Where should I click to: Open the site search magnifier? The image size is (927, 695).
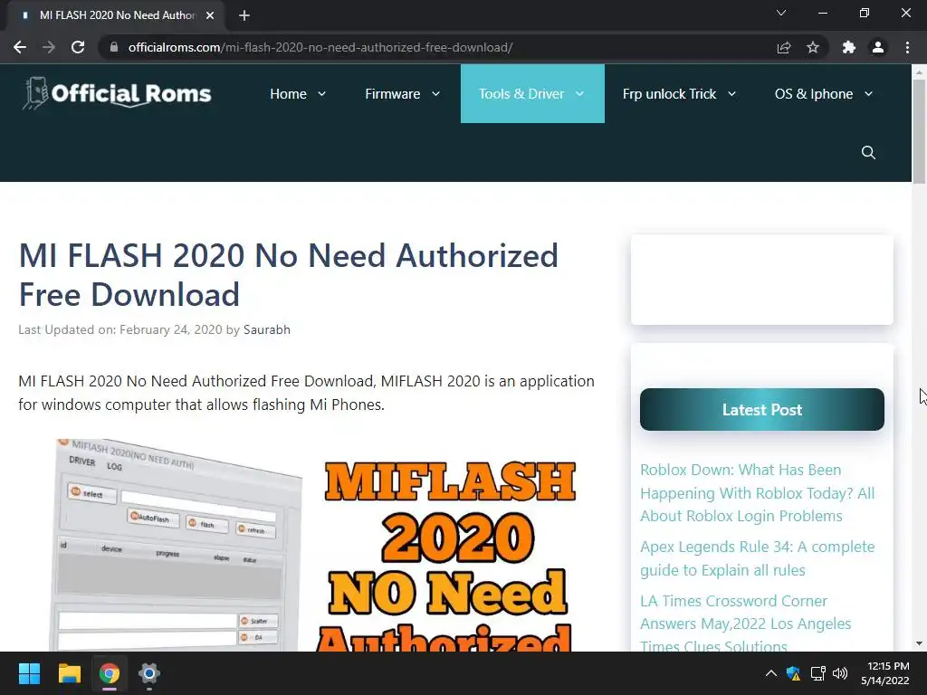[x=868, y=152]
